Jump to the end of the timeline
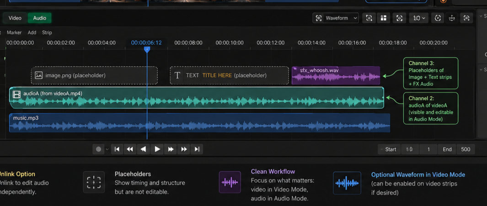Image resolution: width=487 pixels, height=206 pixels. 197,149
